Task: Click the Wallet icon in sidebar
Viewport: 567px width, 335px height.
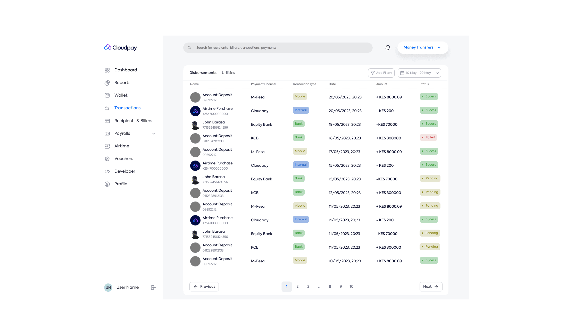Action: click(x=107, y=95)
